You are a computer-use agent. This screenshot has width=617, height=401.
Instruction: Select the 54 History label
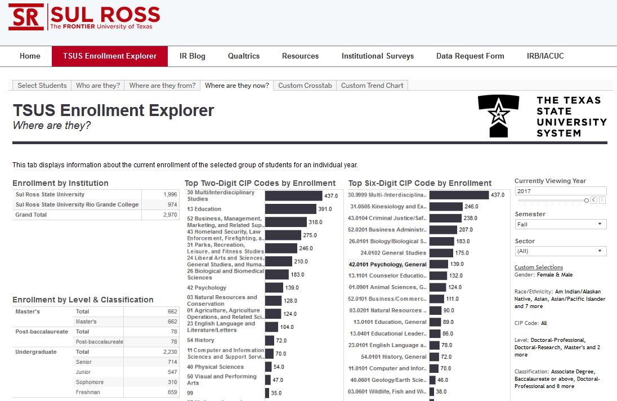point(200,340)
